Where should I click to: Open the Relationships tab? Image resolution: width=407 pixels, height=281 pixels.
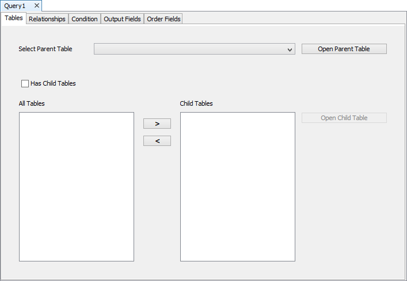(x=47, y=19)
